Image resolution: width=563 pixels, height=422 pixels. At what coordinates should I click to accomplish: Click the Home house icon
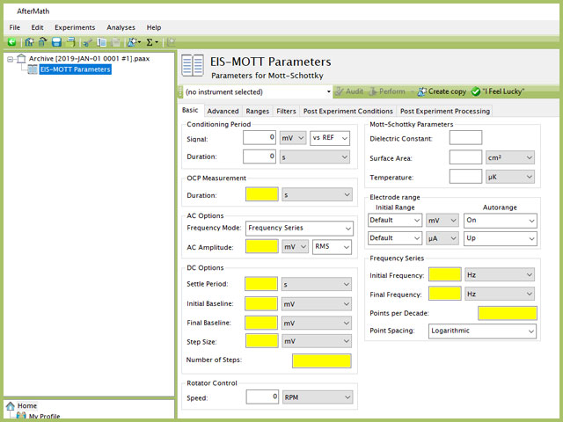(x=11, y=406)
